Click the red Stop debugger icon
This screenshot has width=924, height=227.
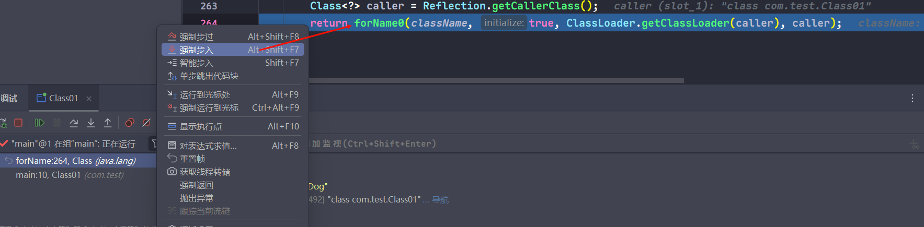pyautogui.click(x=18, y=123)
